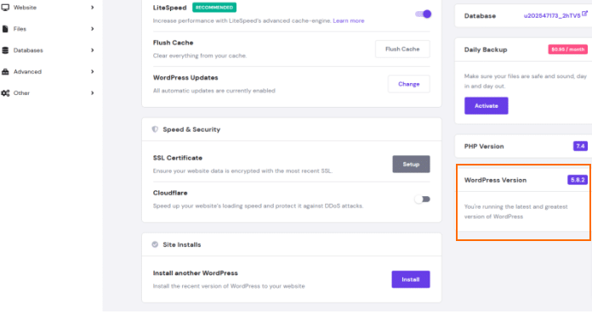Click the Databases stack icon
The image size is (592, 314).
tap(5, 50)
